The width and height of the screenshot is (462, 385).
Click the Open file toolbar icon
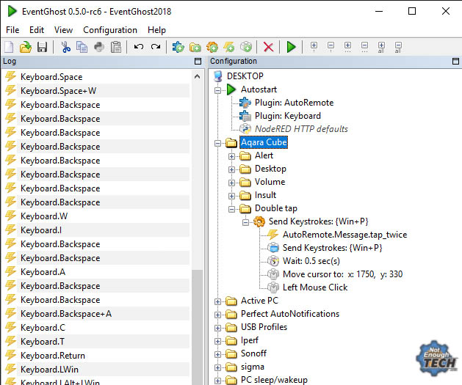tap(26, 47)
